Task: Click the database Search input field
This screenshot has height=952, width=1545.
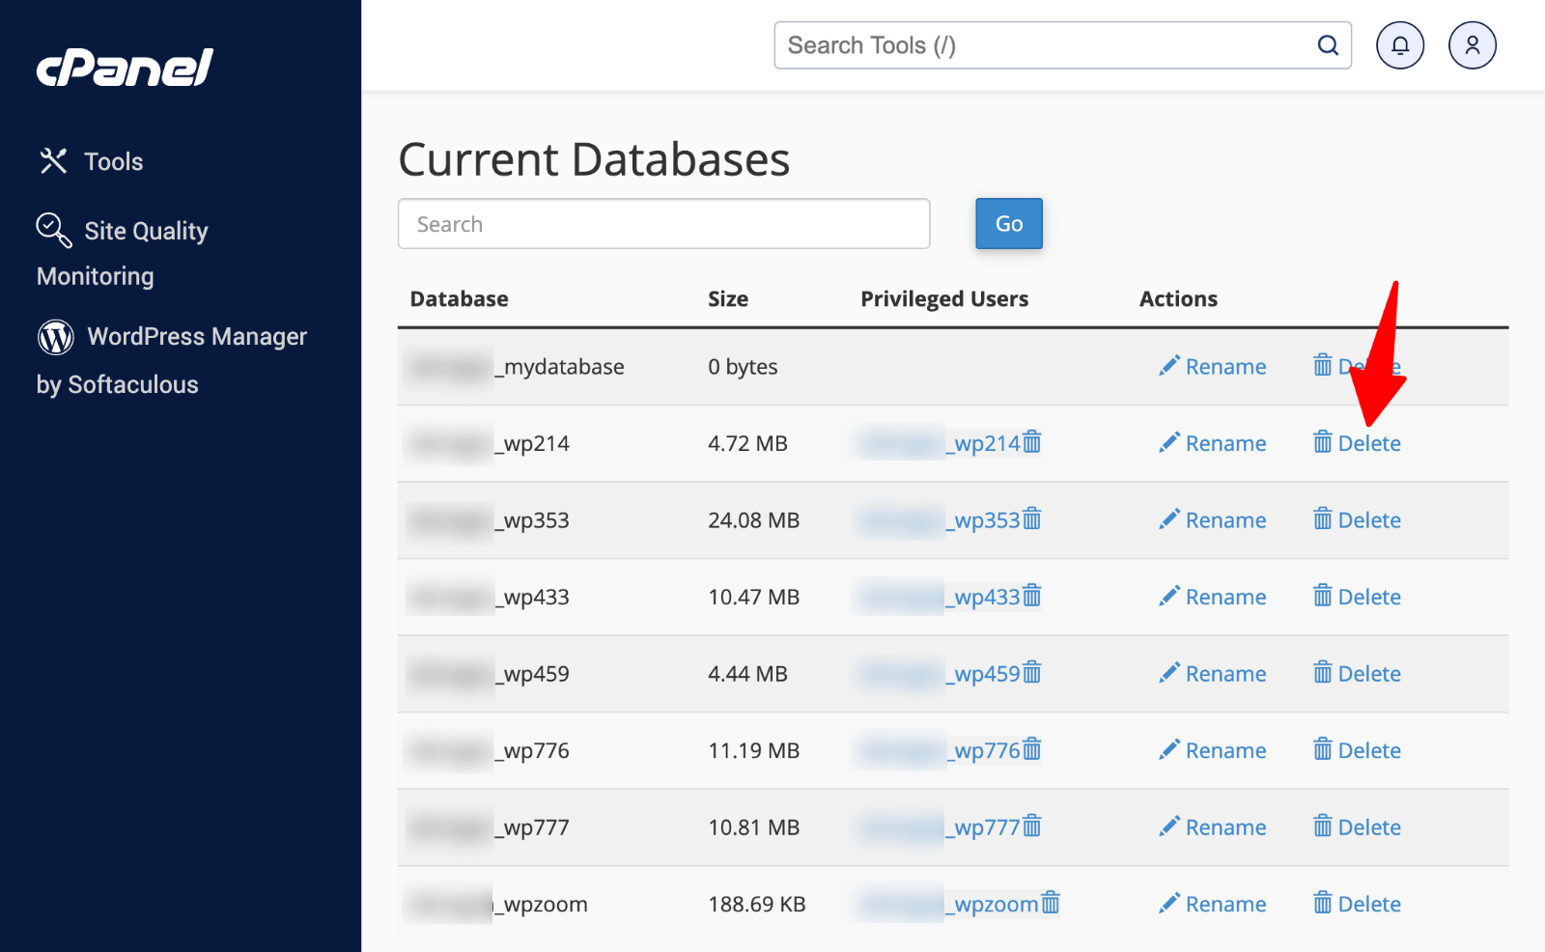Action: pos(663,223)
